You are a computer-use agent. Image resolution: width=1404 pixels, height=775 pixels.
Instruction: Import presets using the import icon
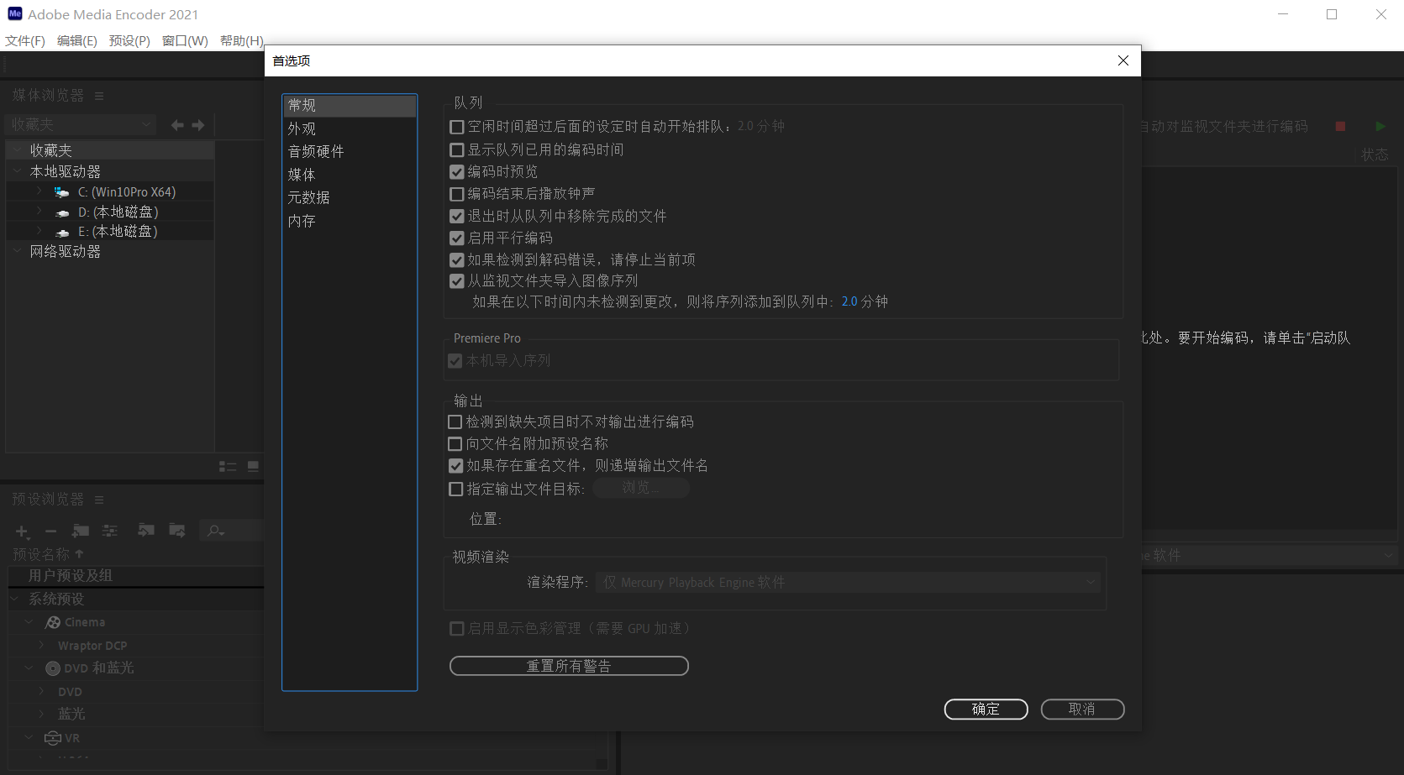(146, 531)
